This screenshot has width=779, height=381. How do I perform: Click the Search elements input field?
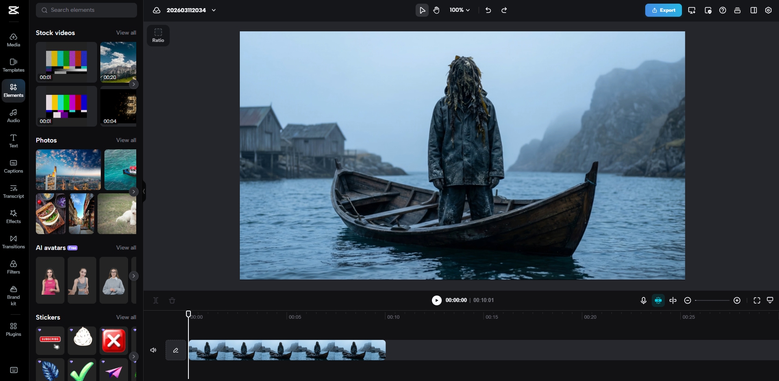click(86, 10)
